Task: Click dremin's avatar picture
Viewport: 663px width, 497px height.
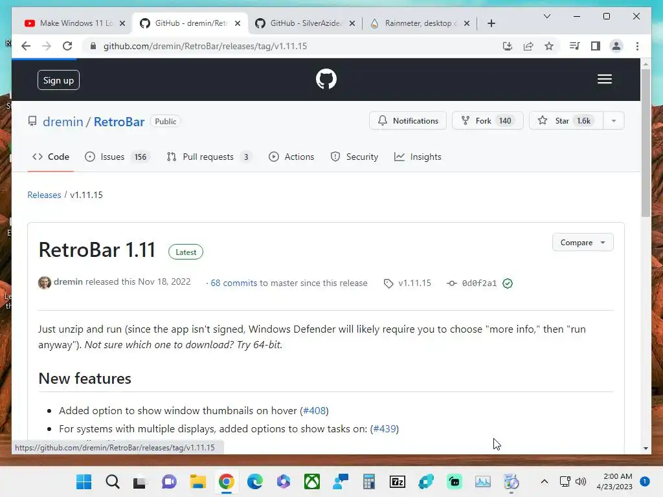Action: coord(45,282)
